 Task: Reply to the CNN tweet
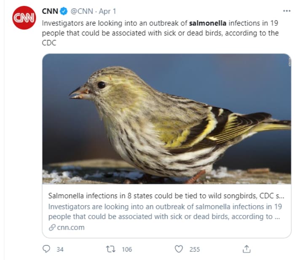[x=46, y=249]
